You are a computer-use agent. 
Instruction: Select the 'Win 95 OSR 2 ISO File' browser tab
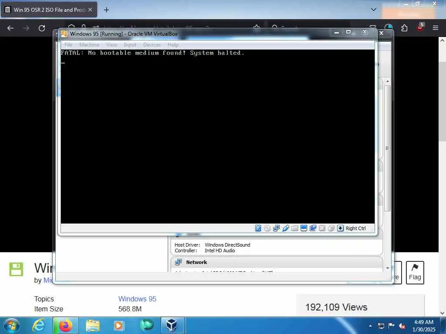point(49,10)
